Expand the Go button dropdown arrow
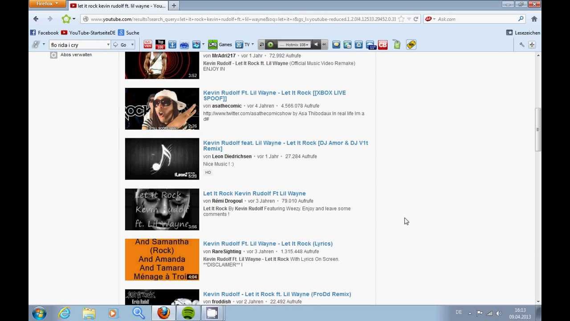Screen dimensions: 570x321 pos(132,45)
